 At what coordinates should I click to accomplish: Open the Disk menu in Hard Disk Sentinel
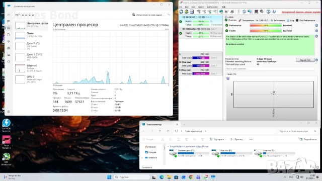[x=187, y=7]
